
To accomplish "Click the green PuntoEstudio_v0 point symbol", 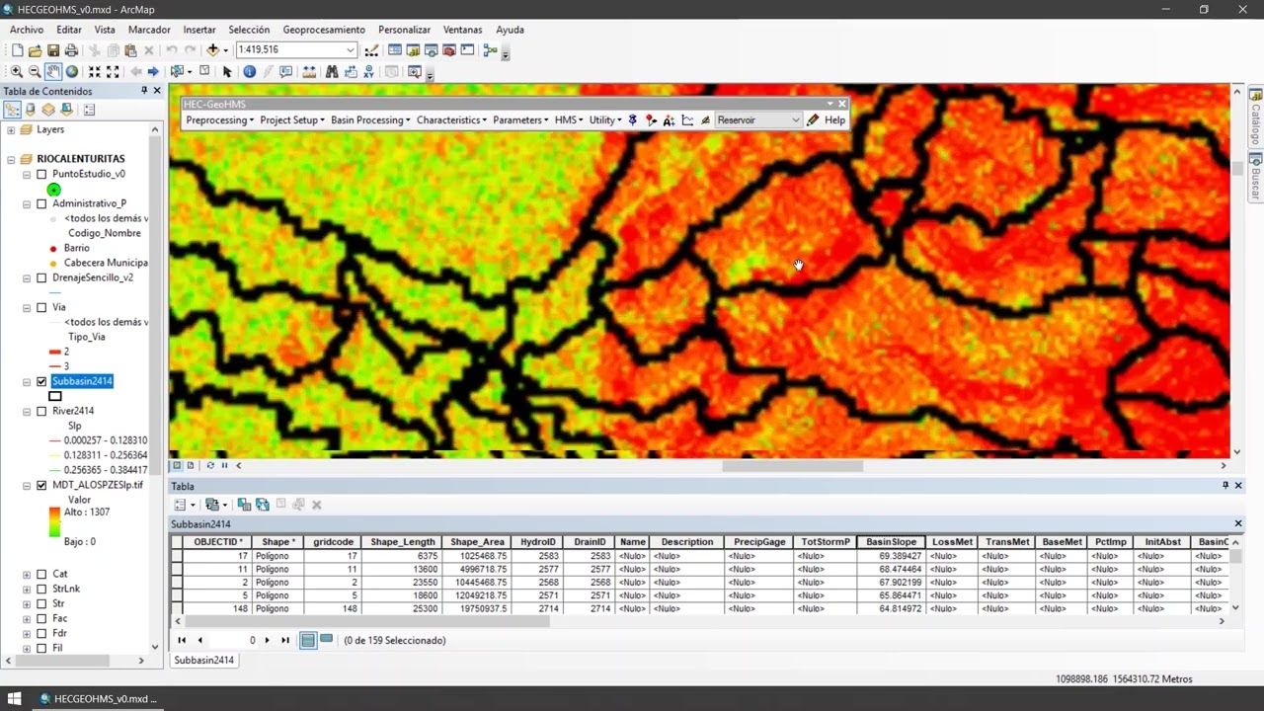I will [54, 190].
